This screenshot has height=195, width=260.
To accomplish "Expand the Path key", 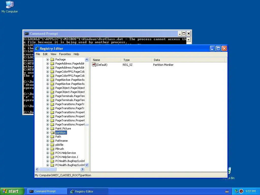I will [x=47, y=137].
